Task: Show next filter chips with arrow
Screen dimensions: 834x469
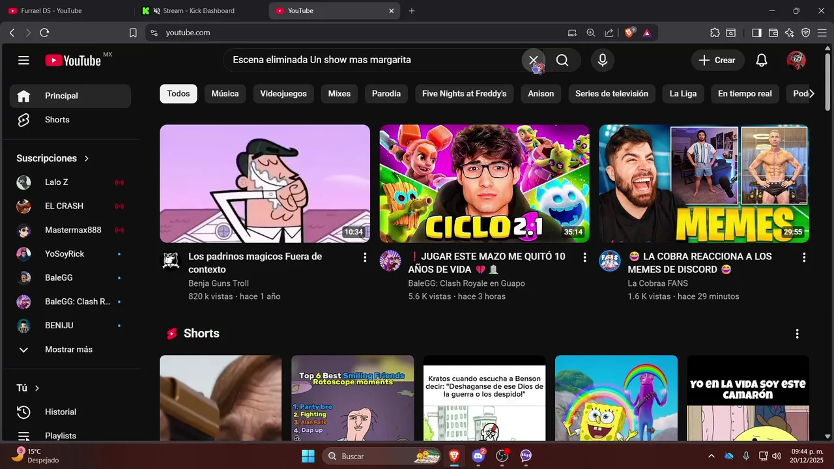Action: coord(811,94)
